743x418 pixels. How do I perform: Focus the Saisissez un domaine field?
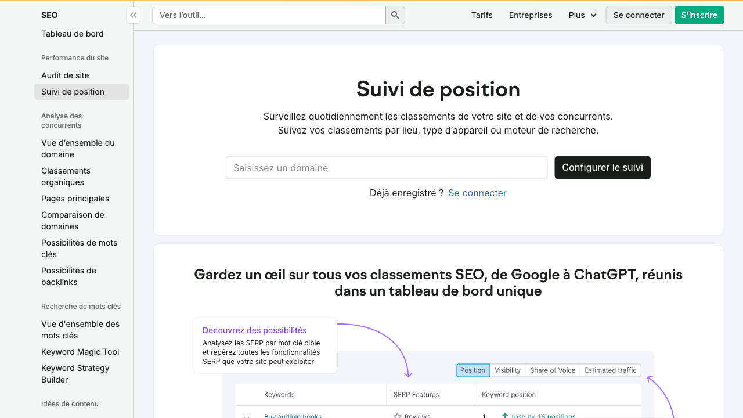coord(387,168)
